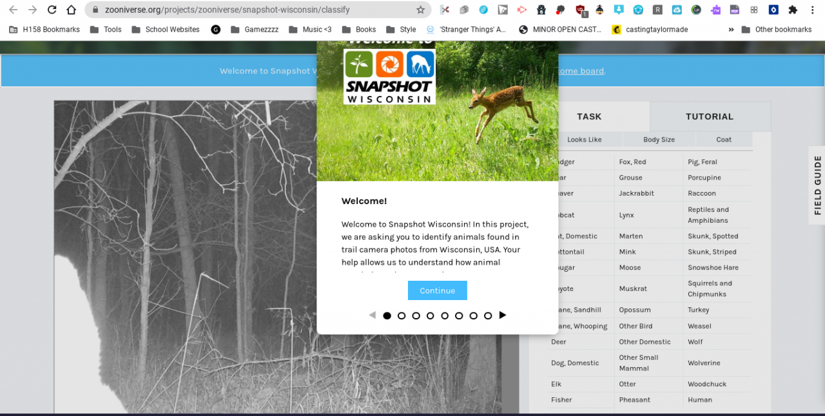Click the gray R extension icon
825x416 pixels.
click(657, 10)
